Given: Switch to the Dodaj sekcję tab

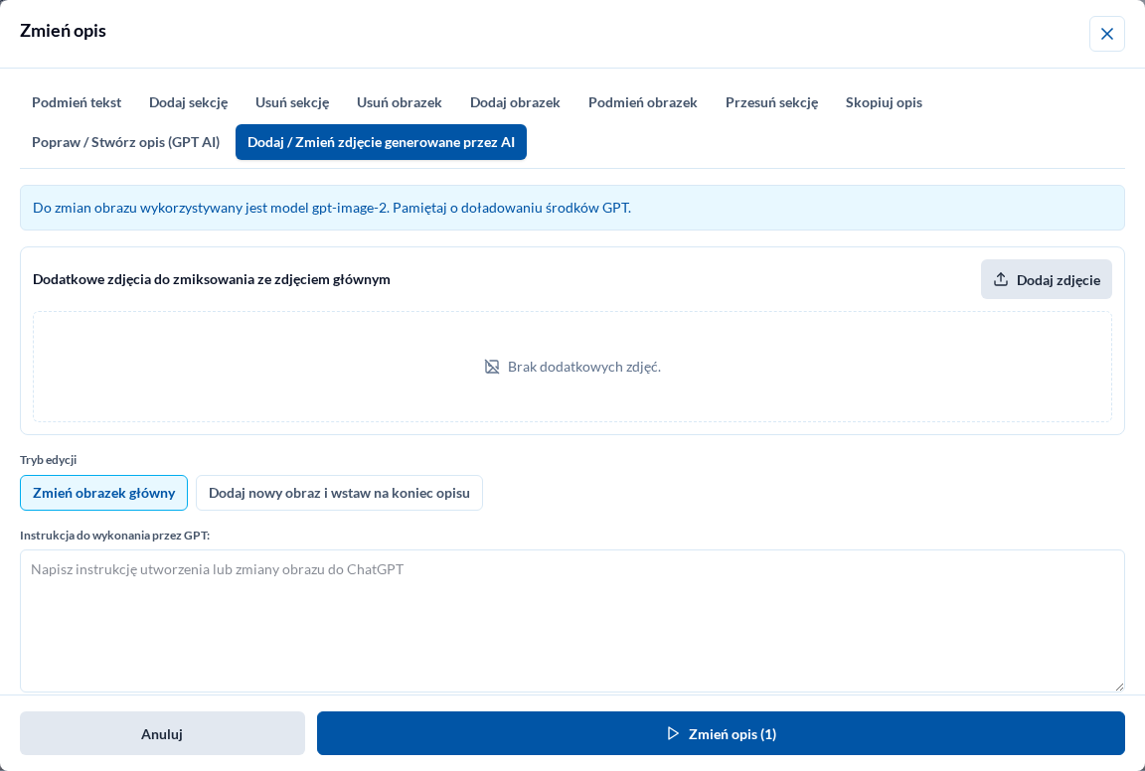Looking at the screenshot, I should [189, 102].
